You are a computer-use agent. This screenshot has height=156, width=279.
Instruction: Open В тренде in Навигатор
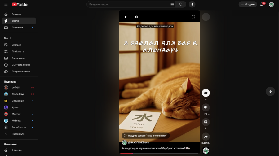19,150
